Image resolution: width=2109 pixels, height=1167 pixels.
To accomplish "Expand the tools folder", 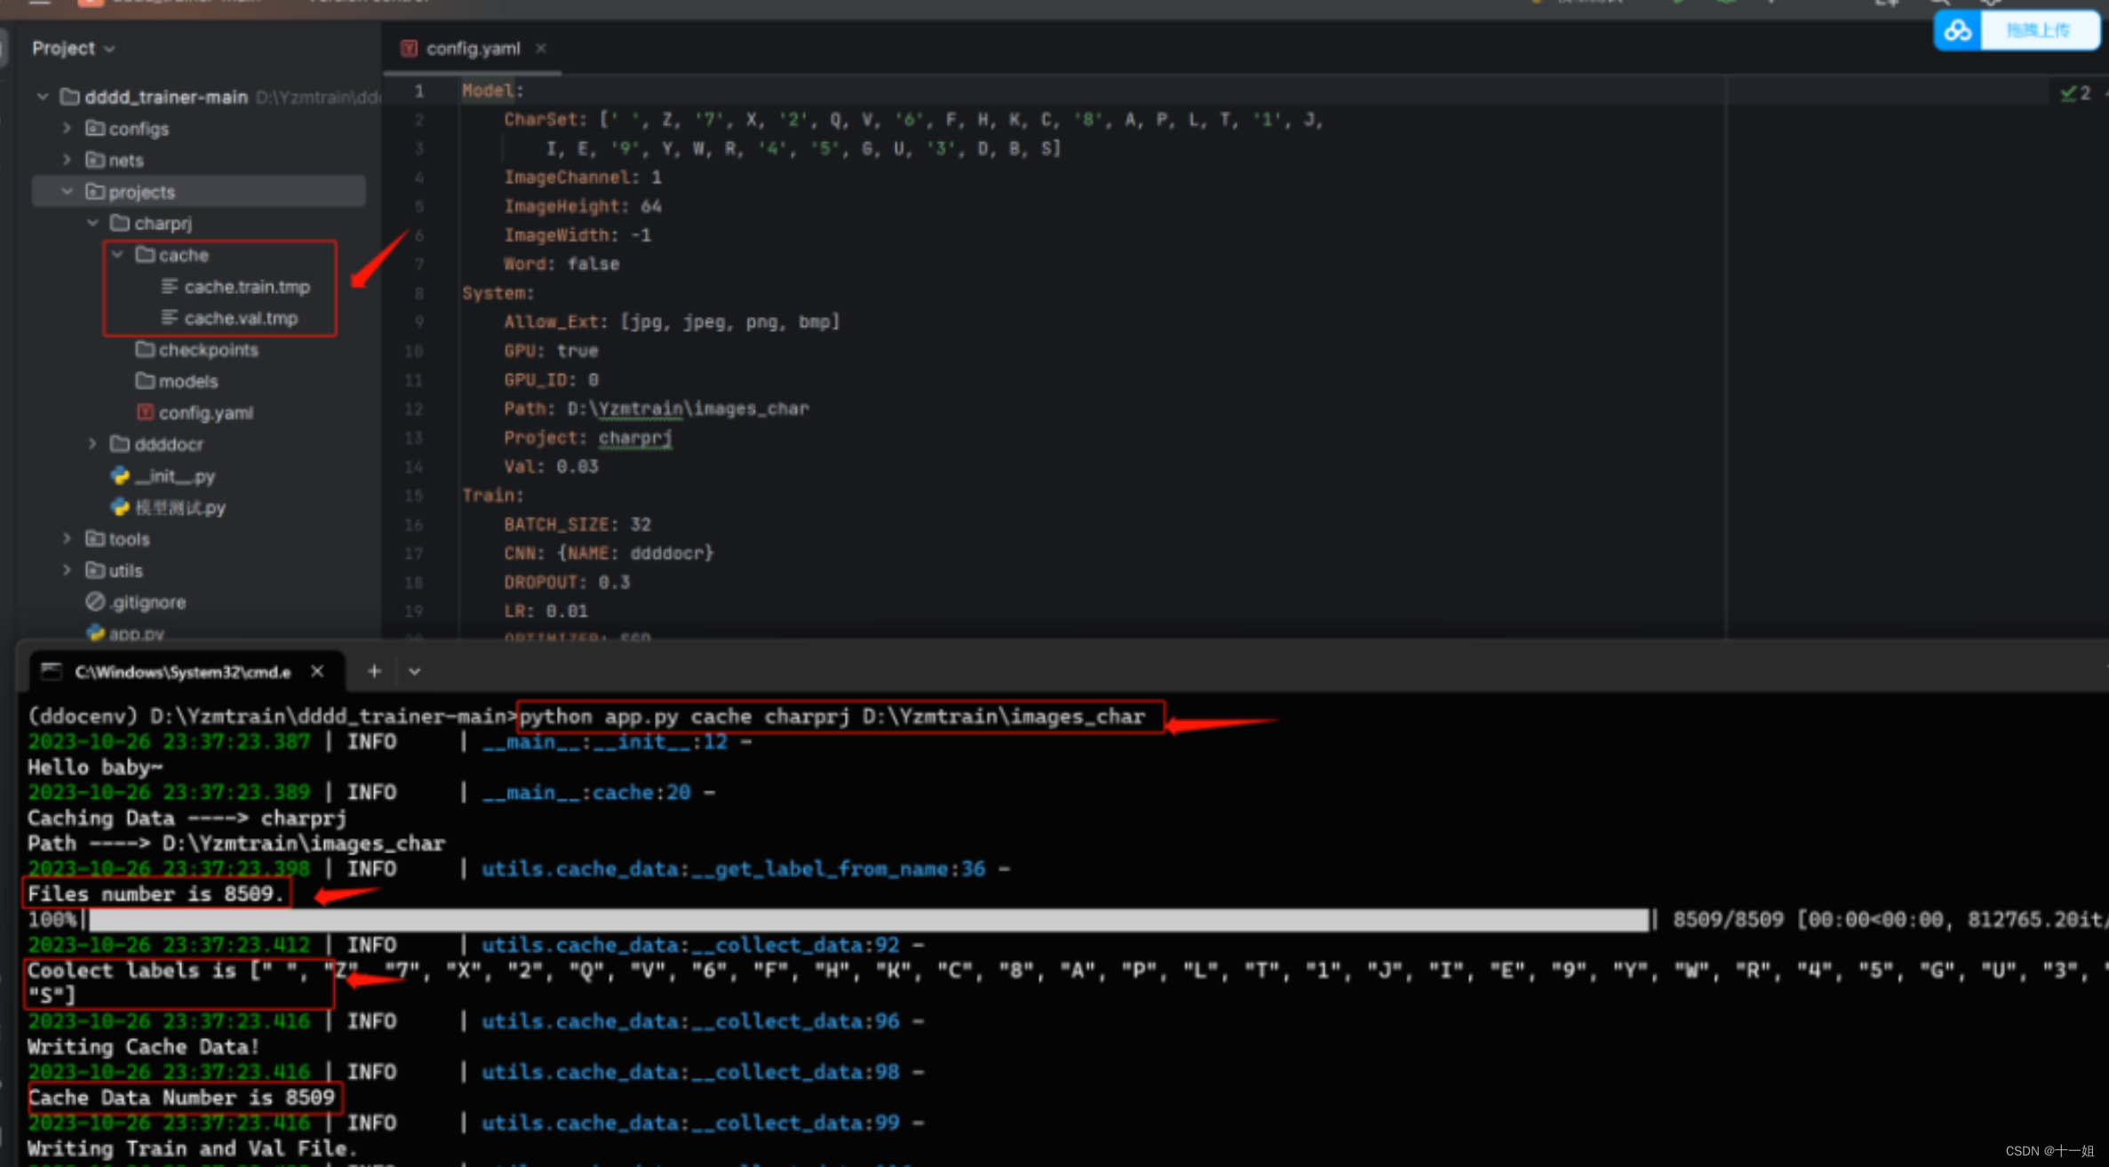I will [x=67, y=538].
